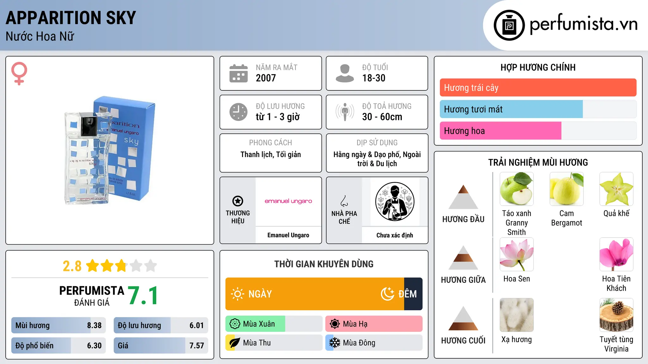Click the Cam Bergamot fruit image
The height and width of the screenshot is (364, 648).
(x=566, y=189)
